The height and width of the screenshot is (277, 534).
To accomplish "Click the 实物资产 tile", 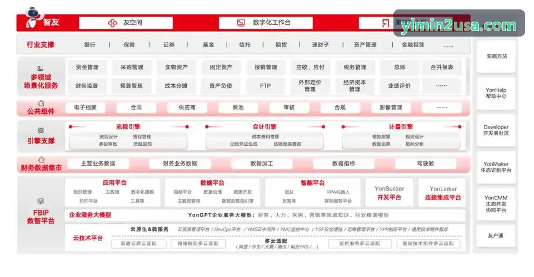I will pyautogui.click(x=176, y=67).
